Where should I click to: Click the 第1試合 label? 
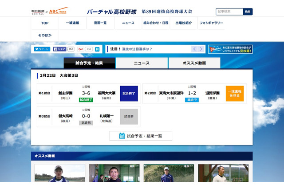(44, 93)
